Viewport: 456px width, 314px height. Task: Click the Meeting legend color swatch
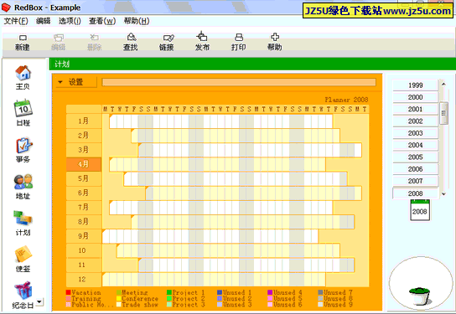coord(119,292)
